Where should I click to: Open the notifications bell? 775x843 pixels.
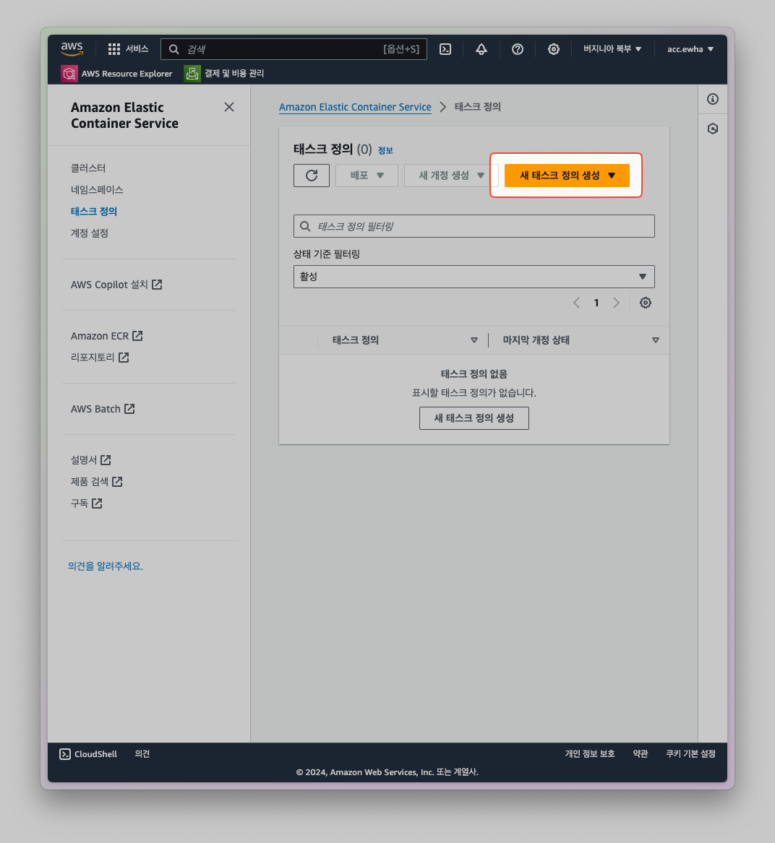click(481, 49)
